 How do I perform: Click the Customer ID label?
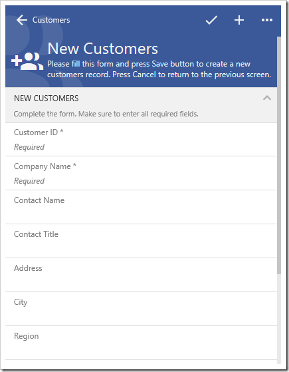tap(39, 132)
